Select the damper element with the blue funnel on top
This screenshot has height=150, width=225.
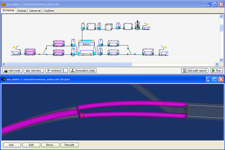137,25
